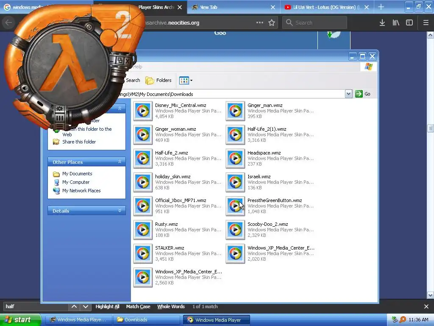434x326 pixels.
Task: Open the gear settings button on Half-Life skin
Action: click(59, 109)
